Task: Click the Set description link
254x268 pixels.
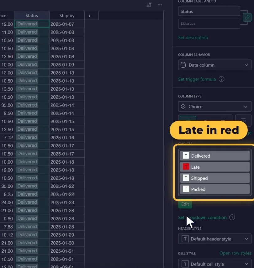Action: click(x=193, y=38)
